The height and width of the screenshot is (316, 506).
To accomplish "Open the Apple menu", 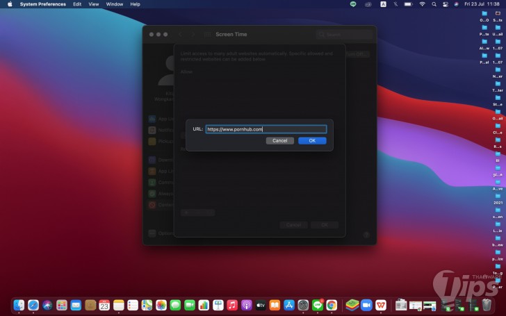I will click(10, 4).
